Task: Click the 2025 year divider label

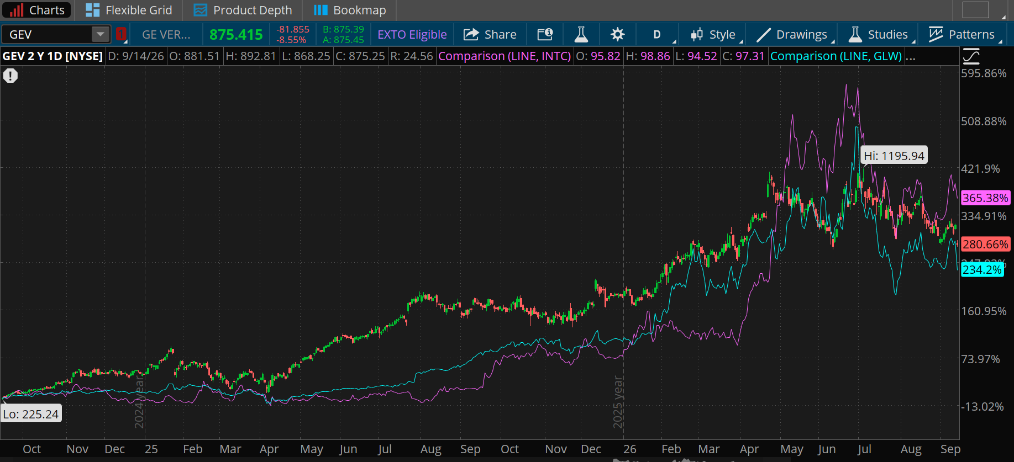Action: click(x=618, y=402)
